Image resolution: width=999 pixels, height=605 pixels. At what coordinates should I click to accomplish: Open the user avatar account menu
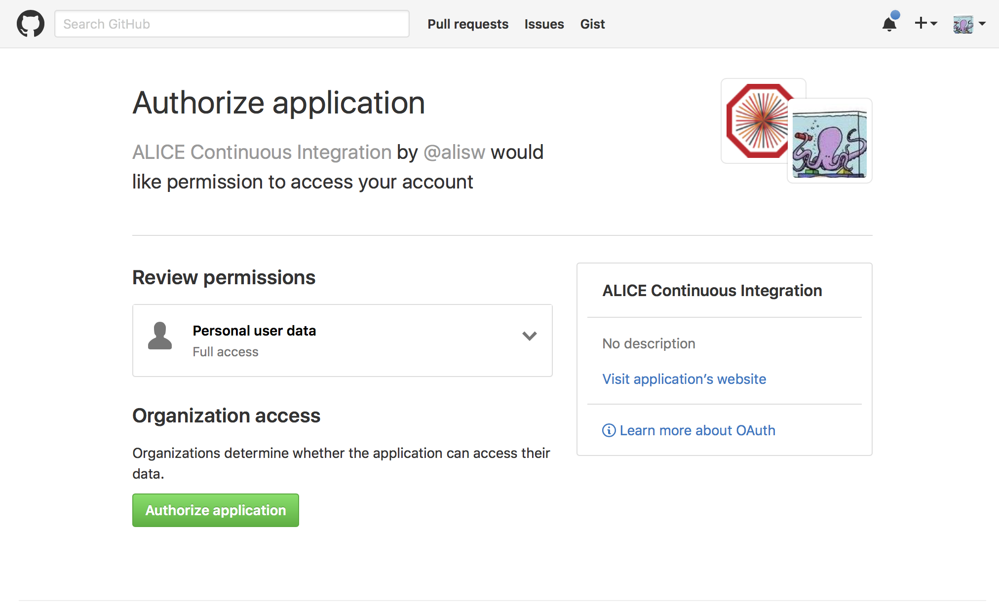click(x=969, y=24)
